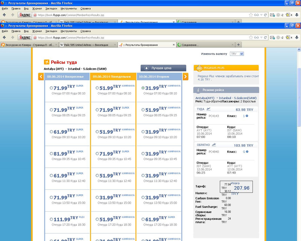Click info icon next to class 1

pos(247,116)
